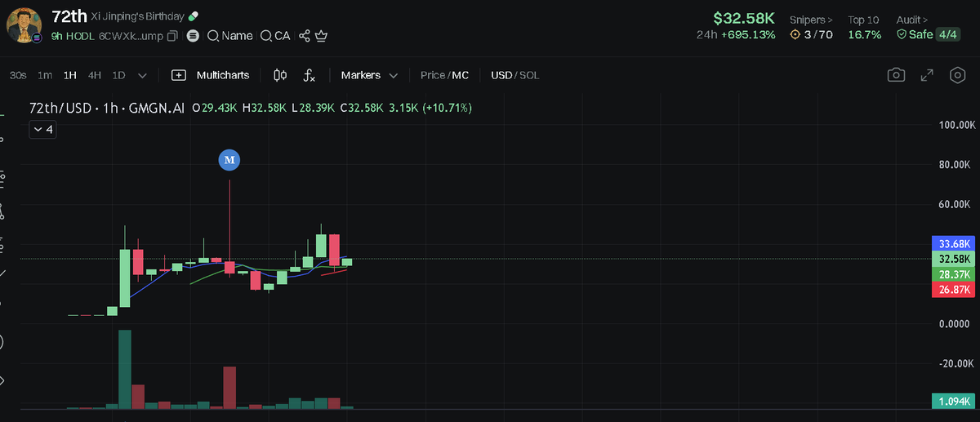The image size is (980, 422).
Task: Open the Snipers details link
Action: click(x=811, y=19)
